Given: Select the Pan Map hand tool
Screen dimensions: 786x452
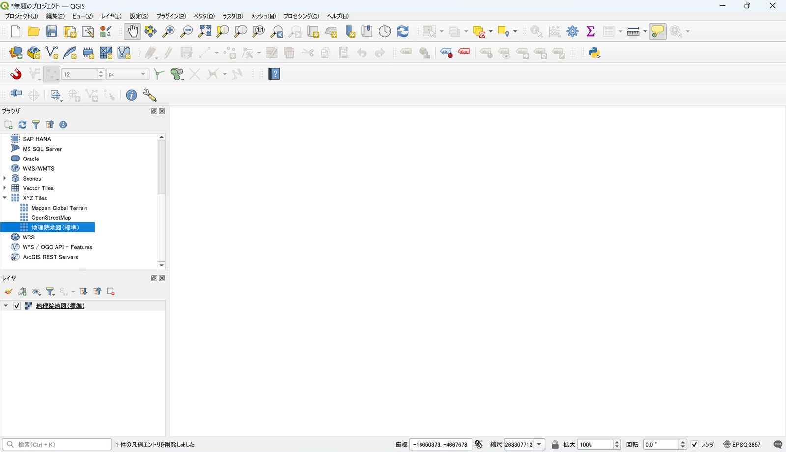Looking at the screenshot, I should (x=133, y=31).
